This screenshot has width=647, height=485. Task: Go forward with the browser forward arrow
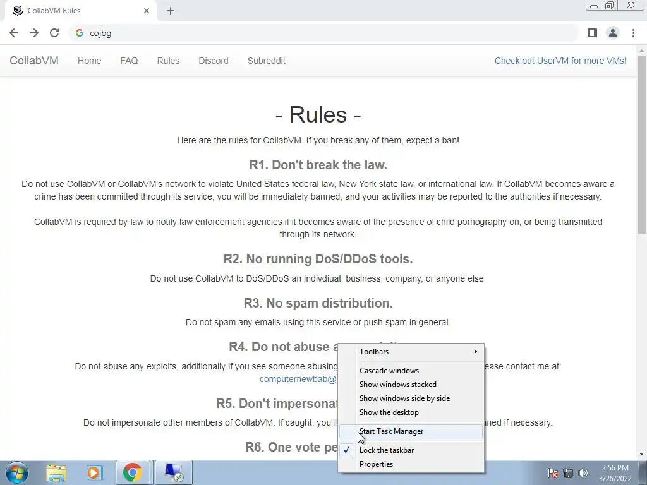pos(34,33)
